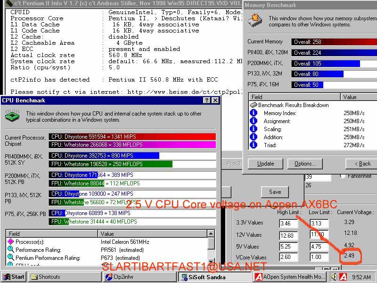Viewport: 377px width, 283px height.
Task: Click the 'Actual clock rate' line in Pentium II Info
Action: (x=76, y=55)
